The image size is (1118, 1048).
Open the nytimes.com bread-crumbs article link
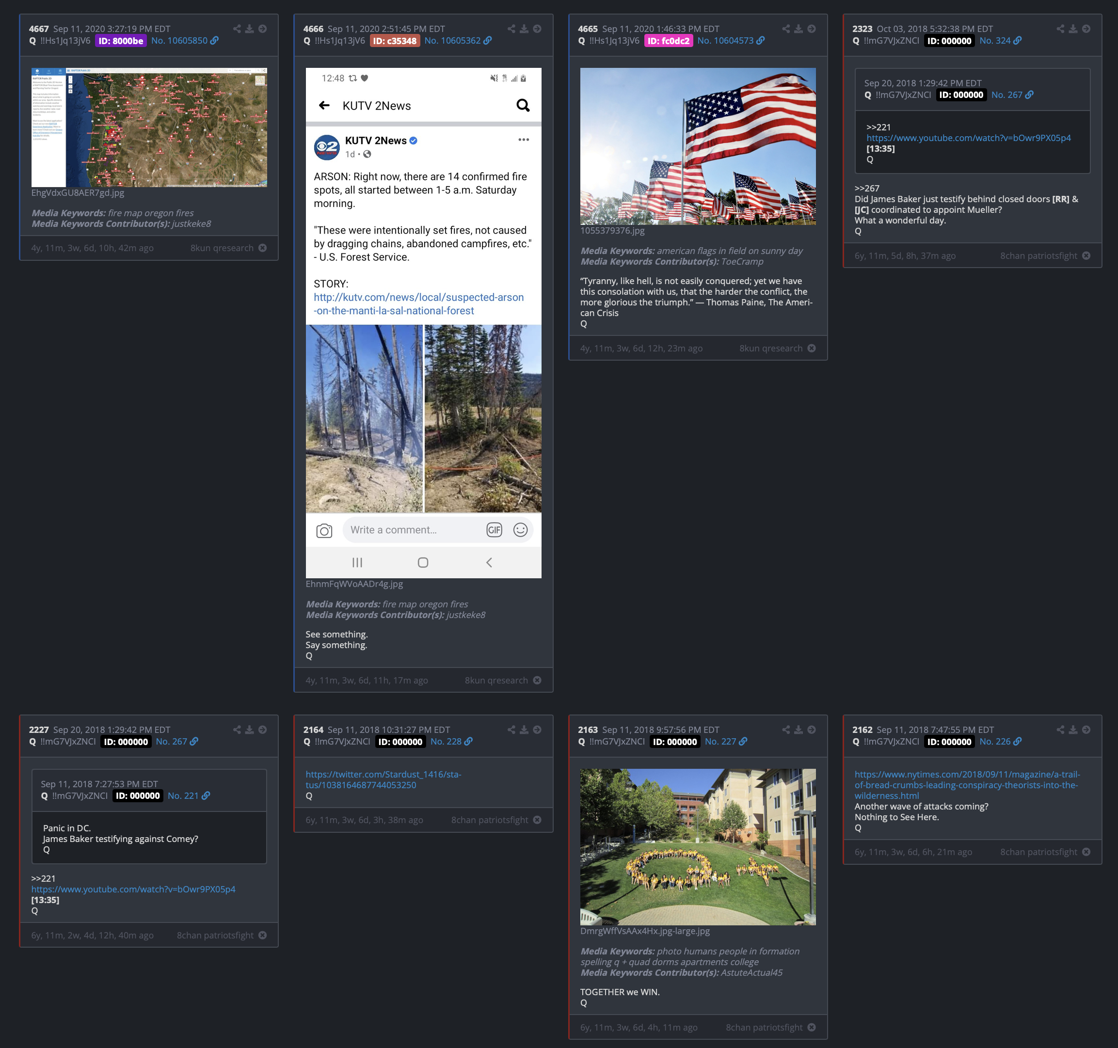click(967, 785)
